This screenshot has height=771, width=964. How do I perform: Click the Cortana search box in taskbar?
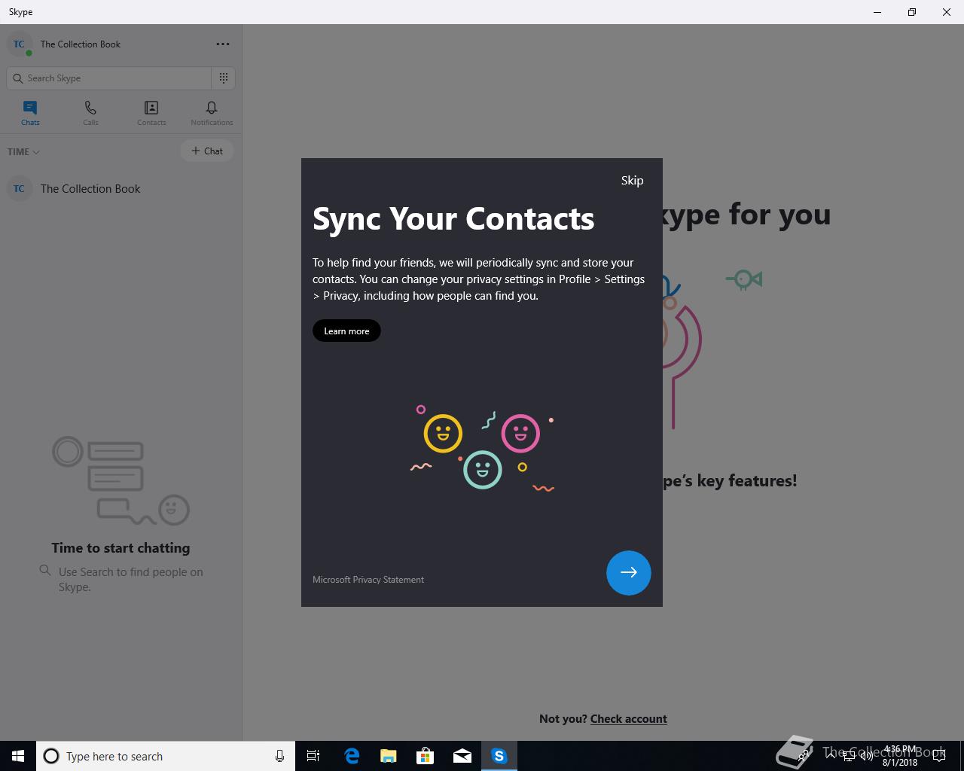click(166, 756)
